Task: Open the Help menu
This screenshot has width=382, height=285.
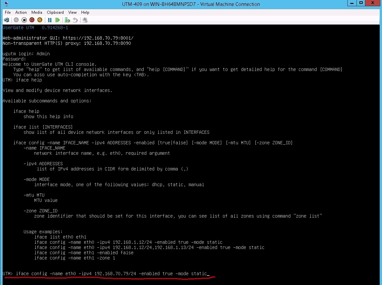Action: pyautogui.click(x=85, y=12)
